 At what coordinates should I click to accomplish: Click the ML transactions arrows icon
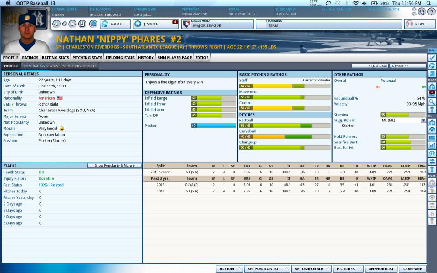tap(432, 162)
